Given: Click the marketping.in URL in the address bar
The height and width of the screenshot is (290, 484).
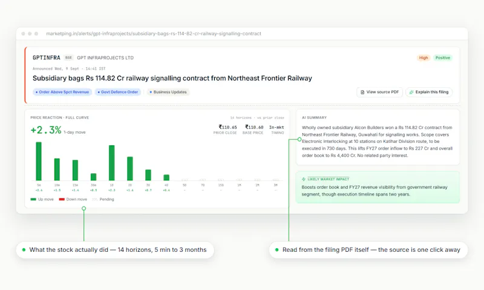Looking at the screenshot, I should [x=154, y=34].
